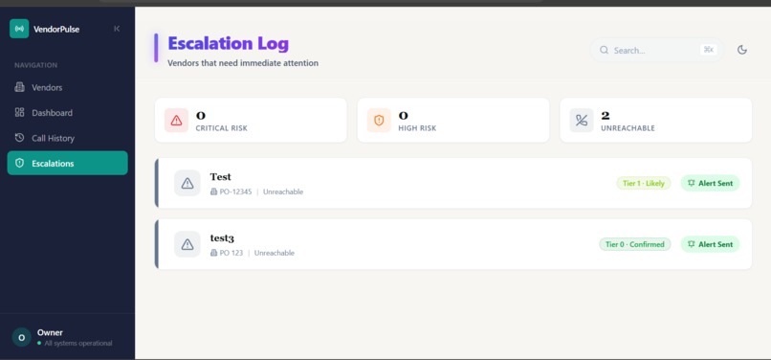Click the building icon beside PO 123

click(x=213, y=253)
